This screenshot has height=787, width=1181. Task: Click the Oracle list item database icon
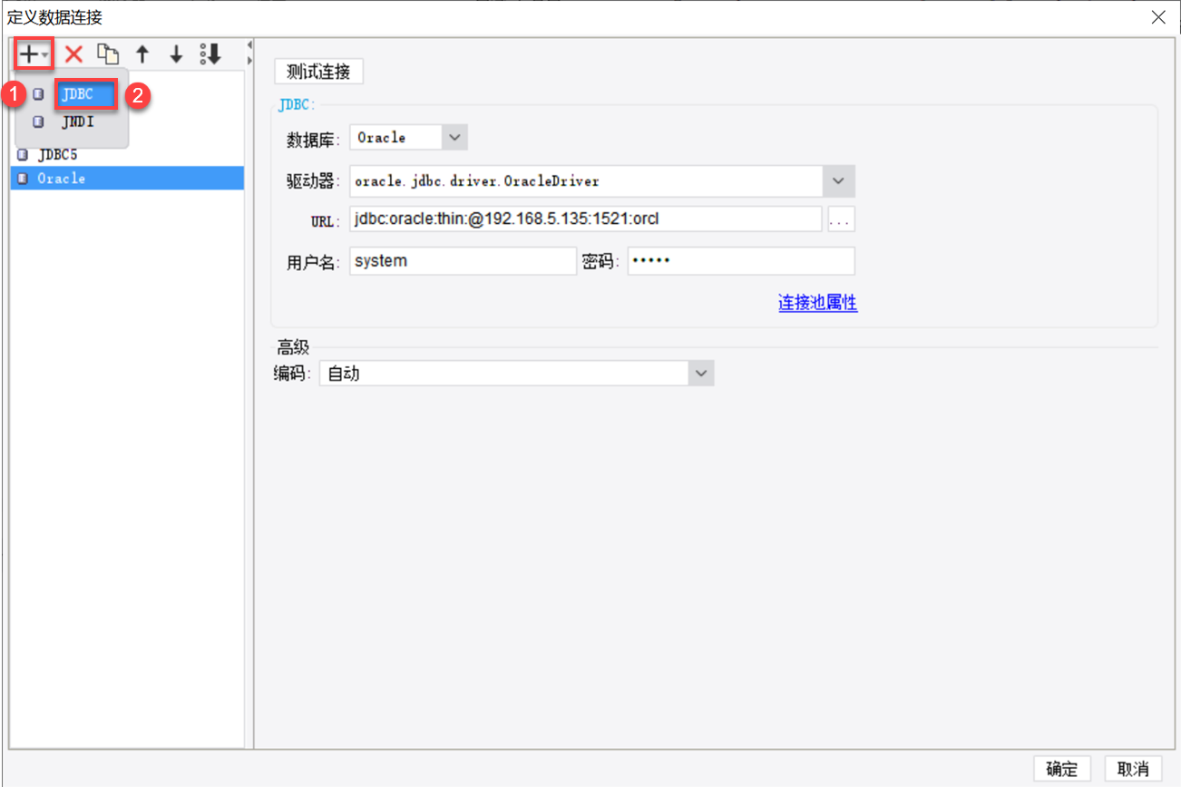coord(23,179)
